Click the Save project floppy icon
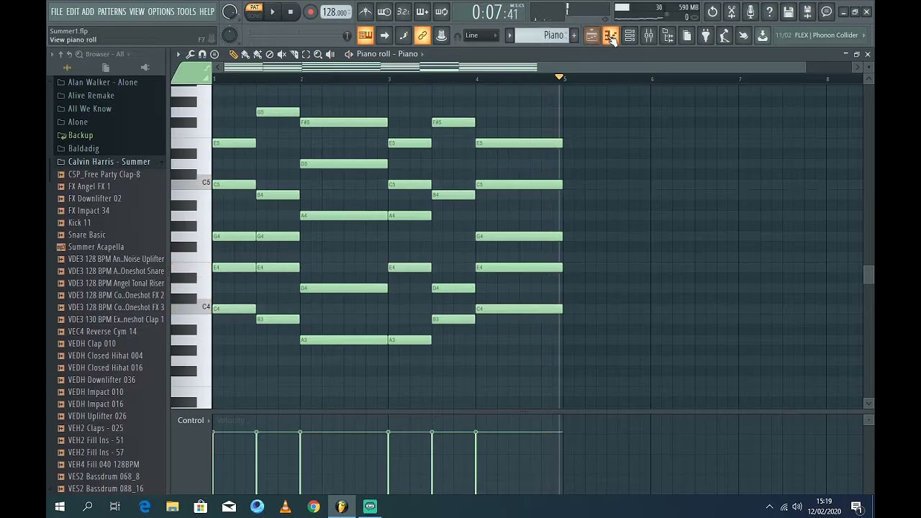Screen dimensions: 921x518 pyautogui.click(x=789, y=12)
